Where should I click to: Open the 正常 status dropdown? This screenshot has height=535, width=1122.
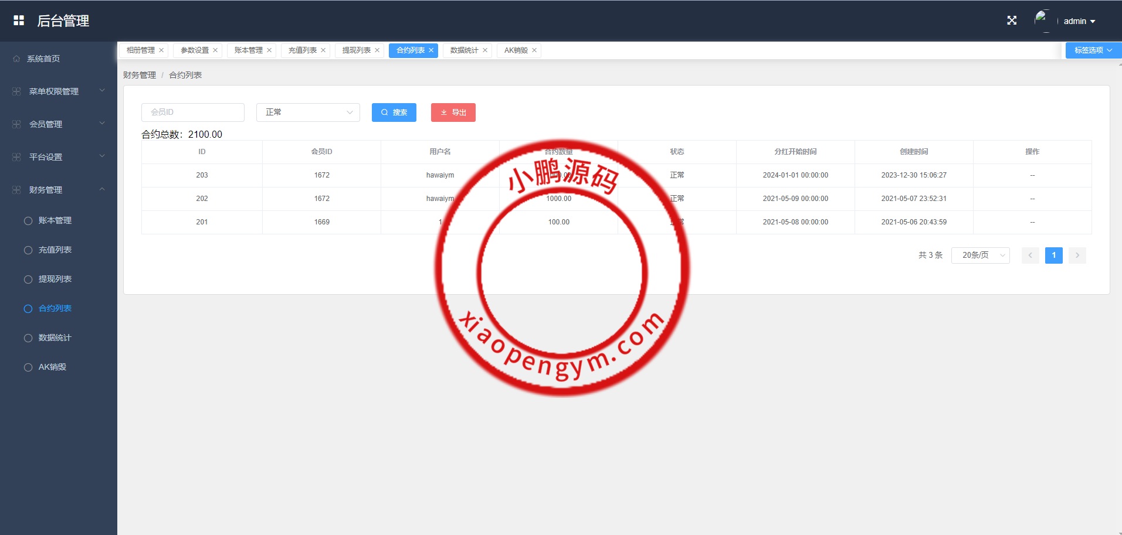point(308,113)
